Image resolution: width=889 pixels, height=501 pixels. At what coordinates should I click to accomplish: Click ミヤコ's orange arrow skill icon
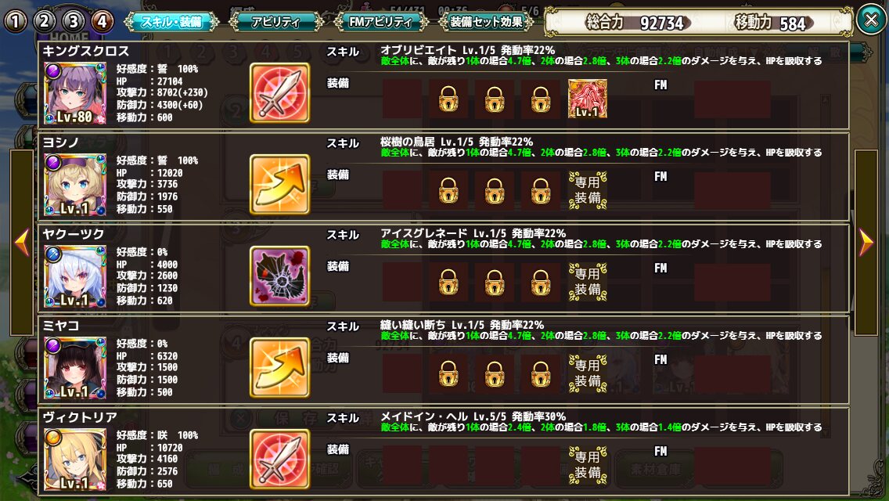pyautogui.click(x=279, y=368)
